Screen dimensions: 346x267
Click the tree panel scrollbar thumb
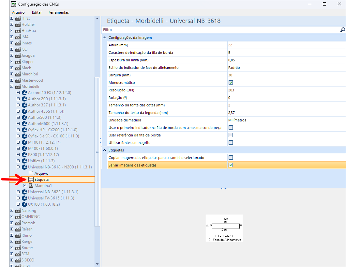[97, 152]
